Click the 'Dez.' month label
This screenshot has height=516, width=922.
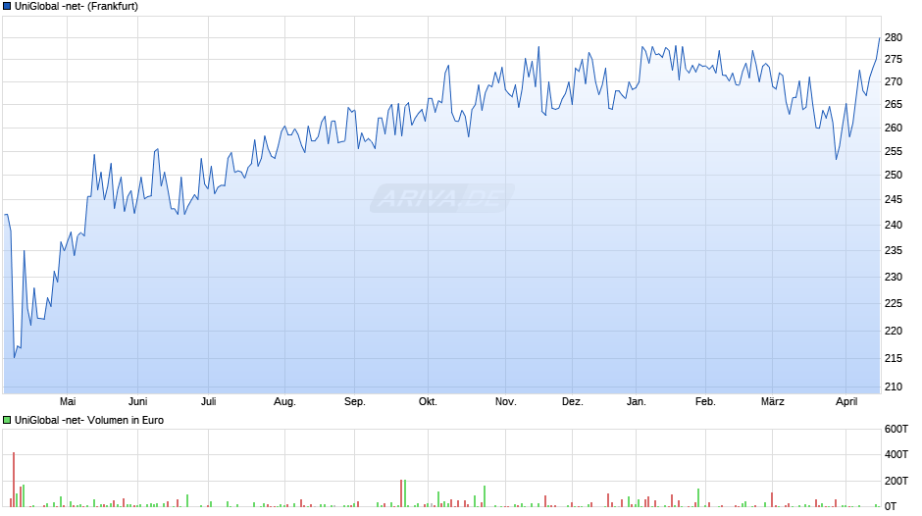pos(572,401)
